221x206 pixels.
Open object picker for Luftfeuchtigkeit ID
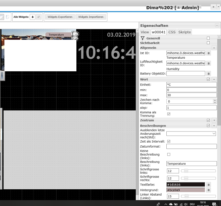pos(209,63)
